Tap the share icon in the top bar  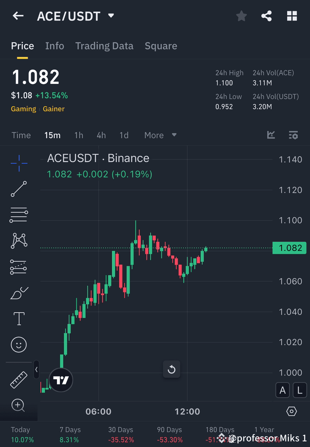[x=267, y=16]
